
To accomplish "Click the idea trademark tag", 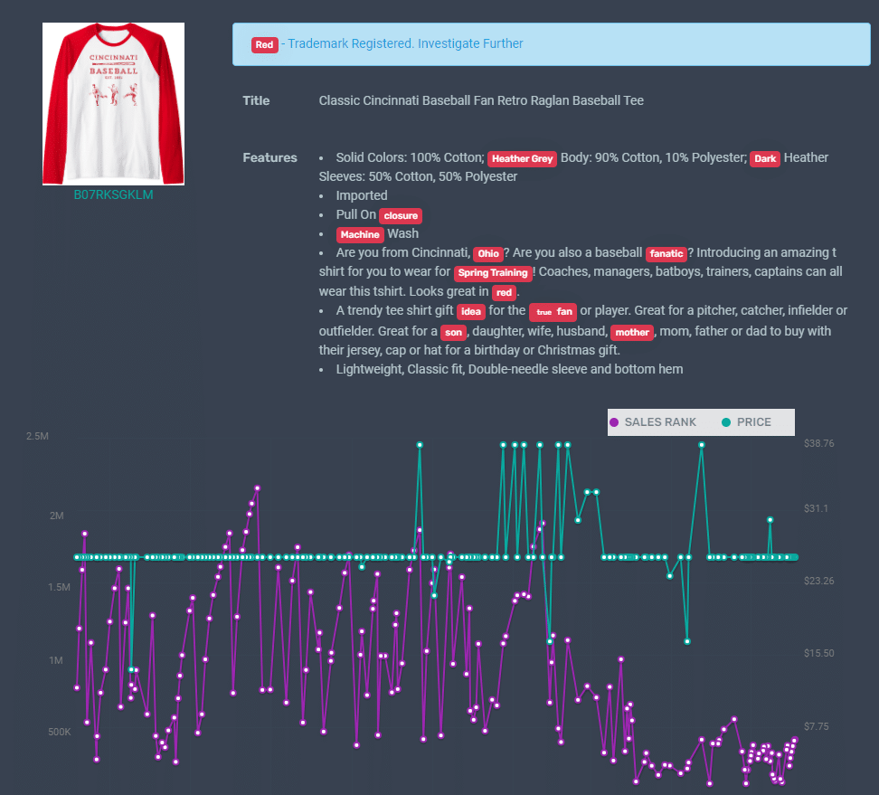I will (471, 312).
